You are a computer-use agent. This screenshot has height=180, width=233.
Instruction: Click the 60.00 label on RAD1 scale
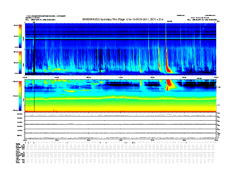point(16,52)
